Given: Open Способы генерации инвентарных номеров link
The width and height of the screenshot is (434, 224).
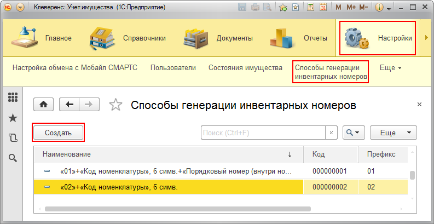Looking at the screenshot, I should coord(331,72).
